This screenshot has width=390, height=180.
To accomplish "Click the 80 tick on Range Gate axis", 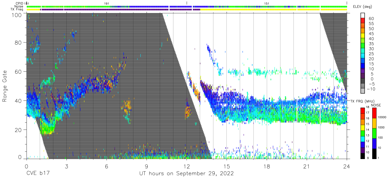I will [x=18, y=43].
